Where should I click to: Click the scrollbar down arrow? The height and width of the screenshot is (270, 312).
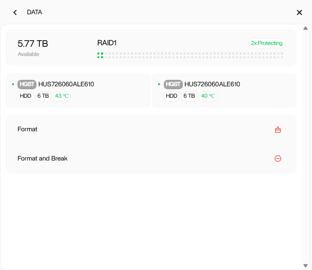coord(305,265)
